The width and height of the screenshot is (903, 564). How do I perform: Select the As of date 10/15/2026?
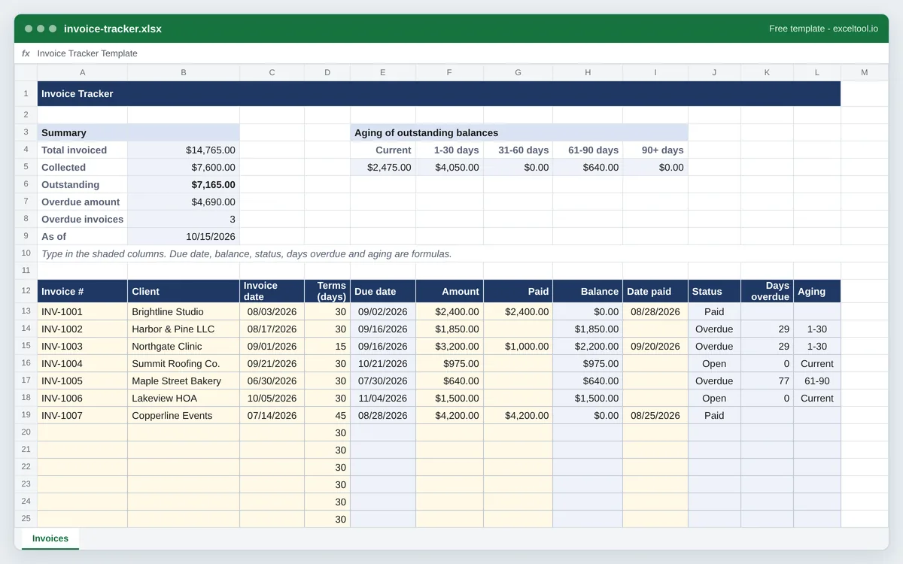pyautogui.click(x=184, y=236)
